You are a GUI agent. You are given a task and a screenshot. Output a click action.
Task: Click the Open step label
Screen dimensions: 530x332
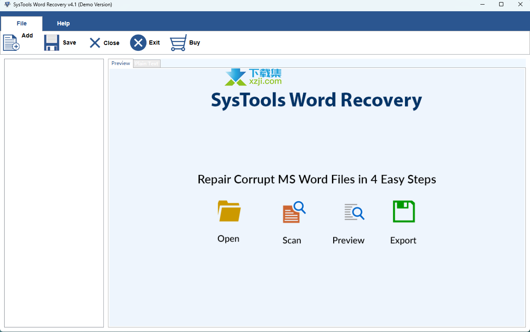click(229, 239)
